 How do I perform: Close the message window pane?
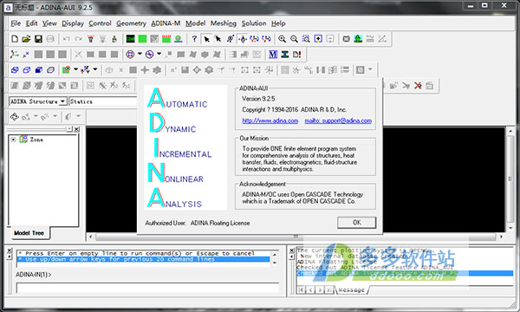pos(291,250)
